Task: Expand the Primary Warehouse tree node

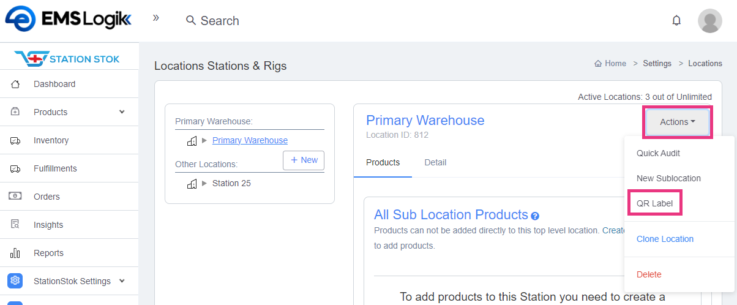Action: pyautogui.click(x=204, y=141)
